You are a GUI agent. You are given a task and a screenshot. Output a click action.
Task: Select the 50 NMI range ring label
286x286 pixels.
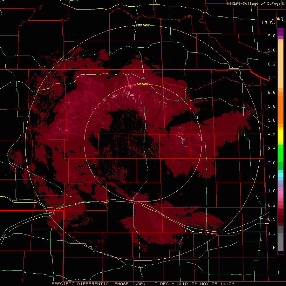[143, 84]
